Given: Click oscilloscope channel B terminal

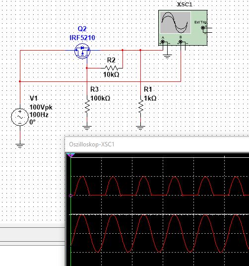Looking at the screenshot, I should tap(181, 42).
